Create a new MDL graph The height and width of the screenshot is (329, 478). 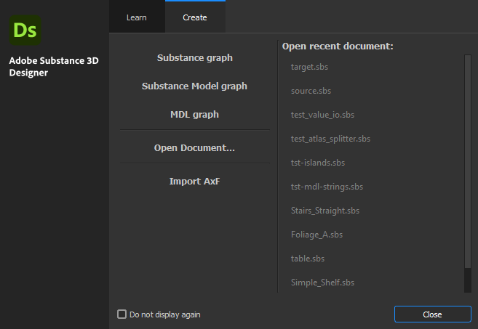click(x=195, y=115)
